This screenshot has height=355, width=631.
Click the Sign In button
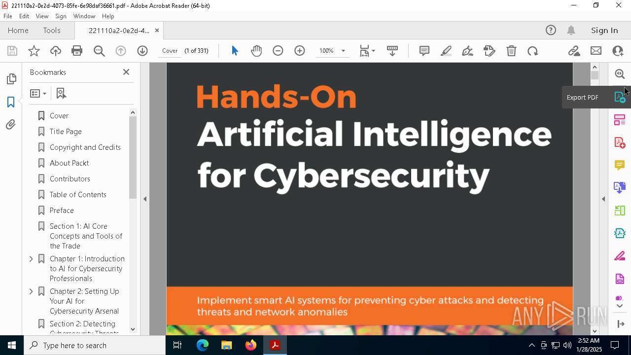click(x=604, y=31)
